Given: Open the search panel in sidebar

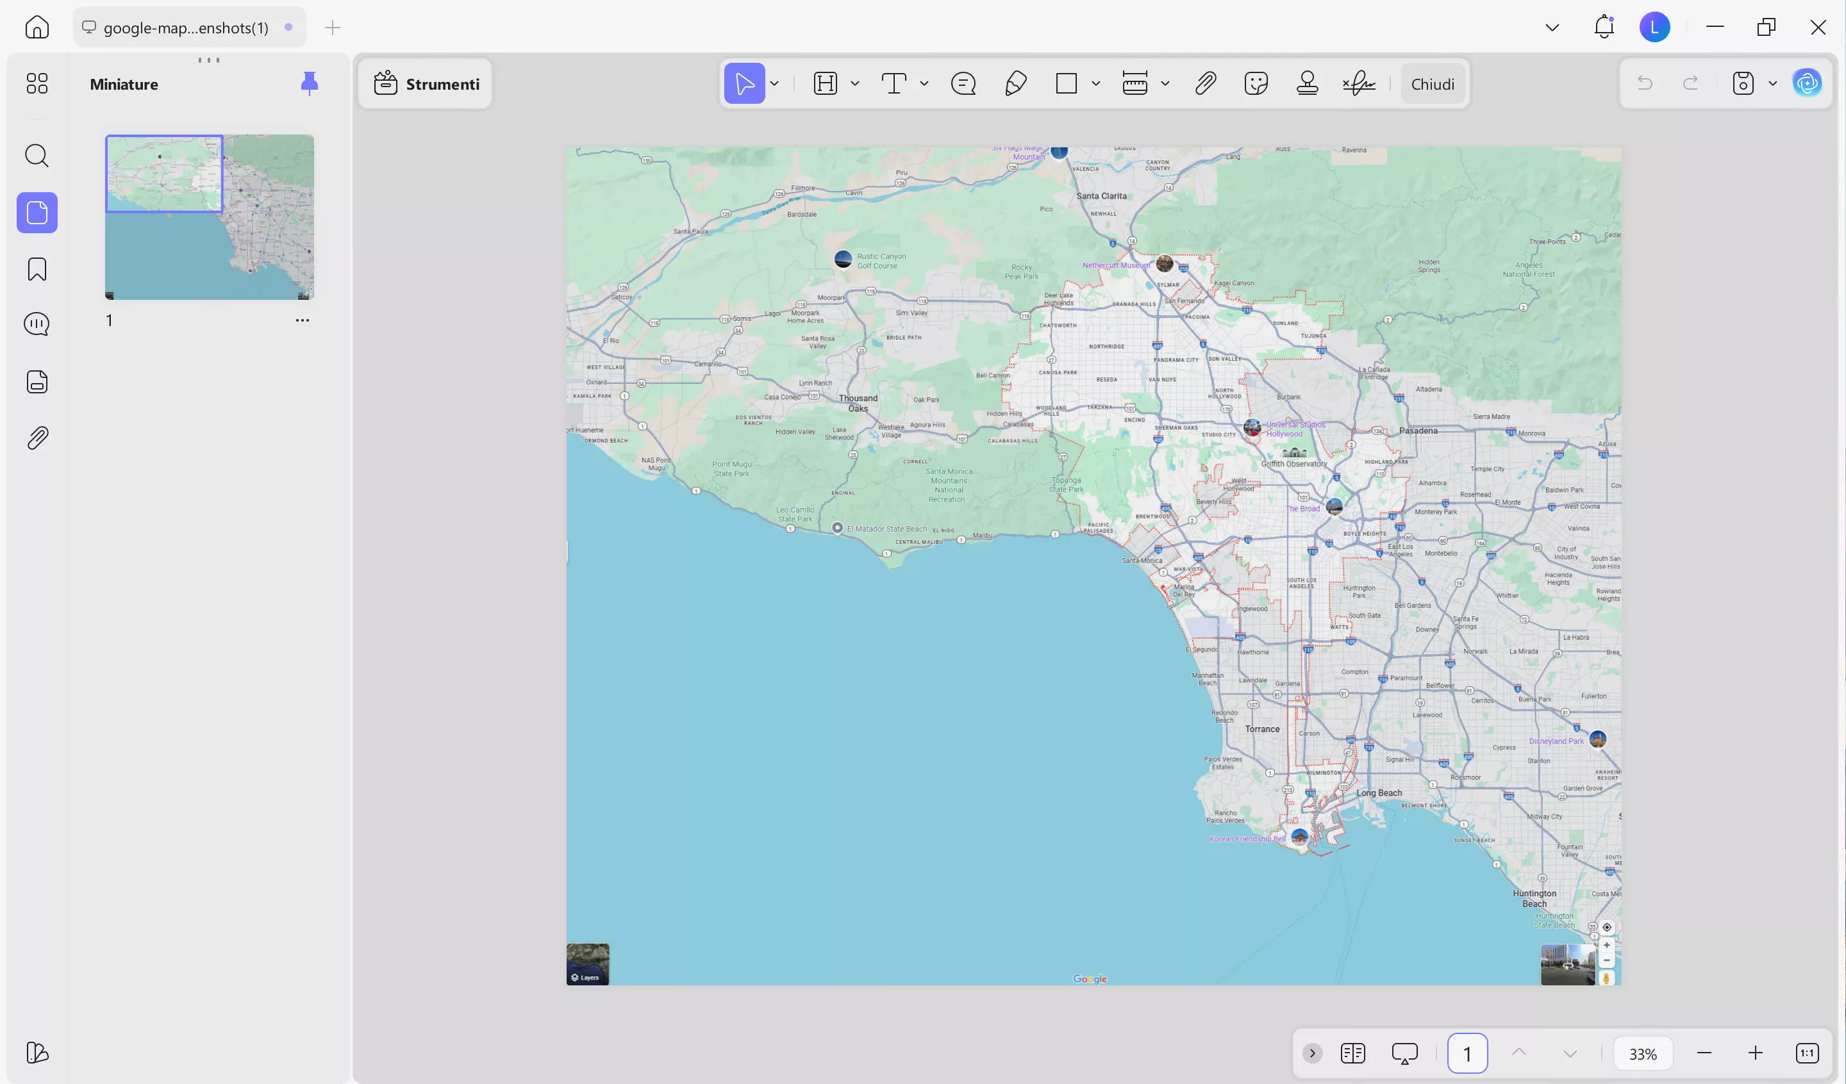Looking at the screenshot, I should [37, 155].
